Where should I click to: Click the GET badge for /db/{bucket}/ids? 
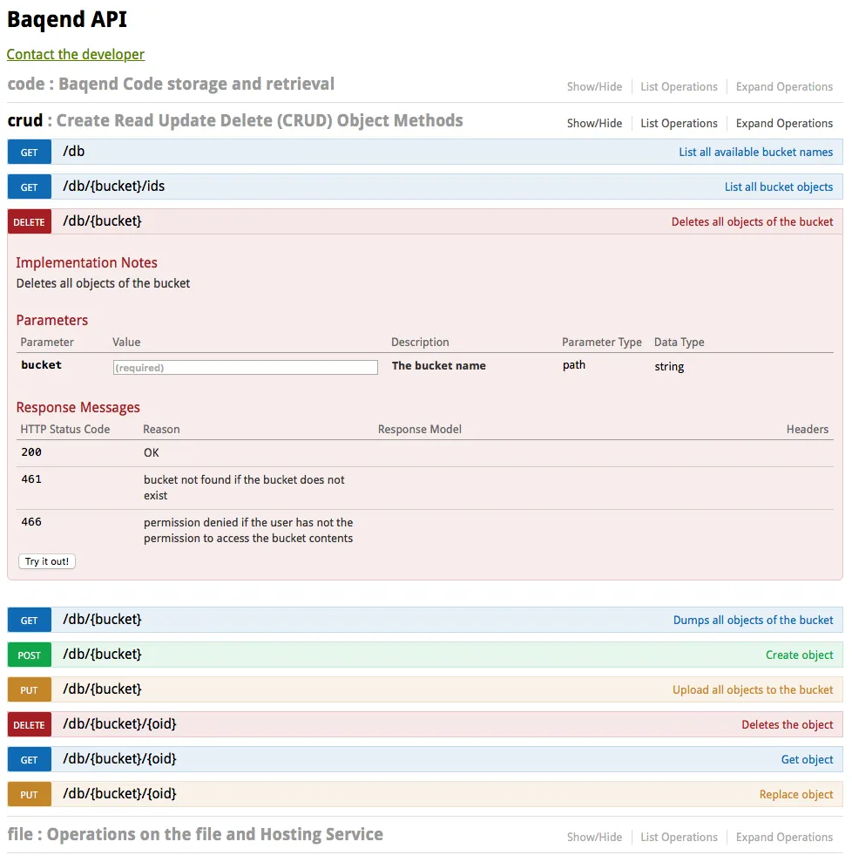29,187
